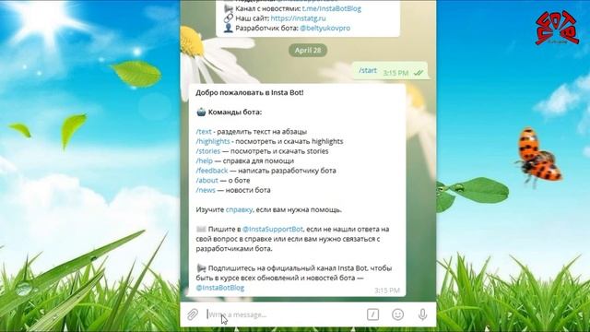The width and height of the screenshot is (590, 332).
Task: Click the /news command link
Action: point(206,190)
